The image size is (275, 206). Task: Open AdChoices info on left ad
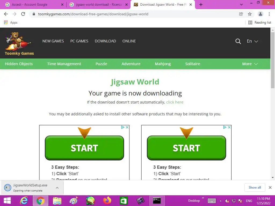pos(123,127)
